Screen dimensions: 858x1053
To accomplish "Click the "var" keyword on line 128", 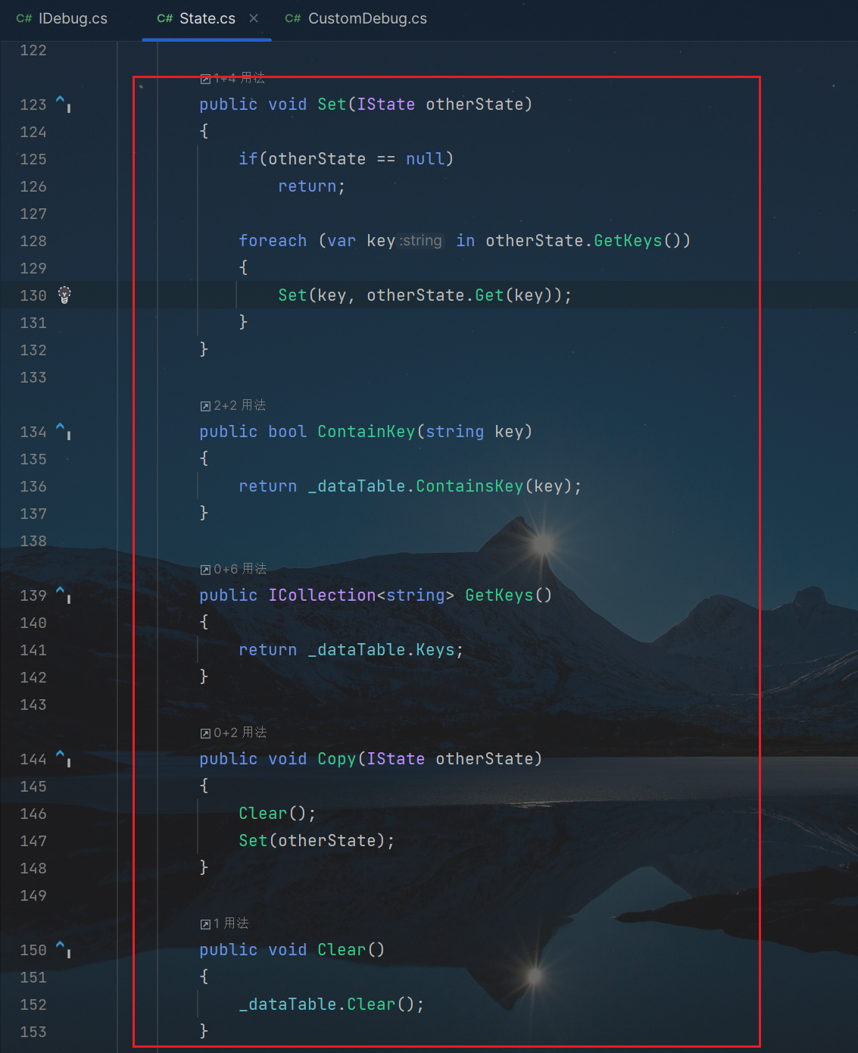I will [342, 240].
